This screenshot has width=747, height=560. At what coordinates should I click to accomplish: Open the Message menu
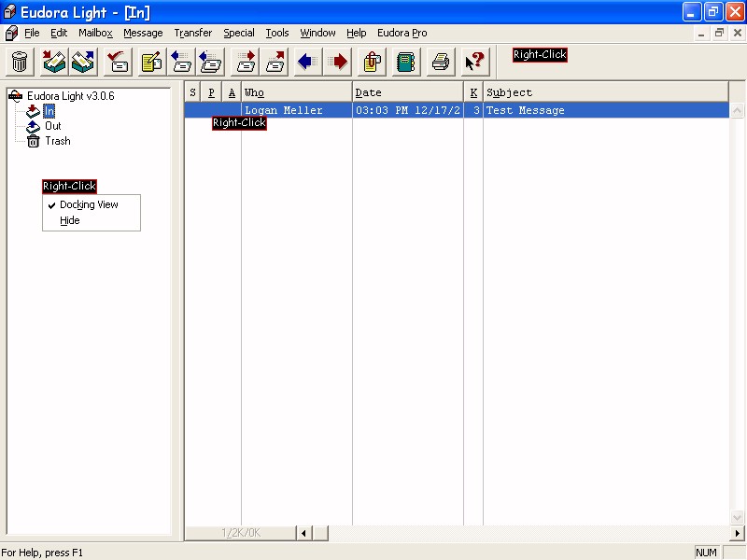click(143, 33)
